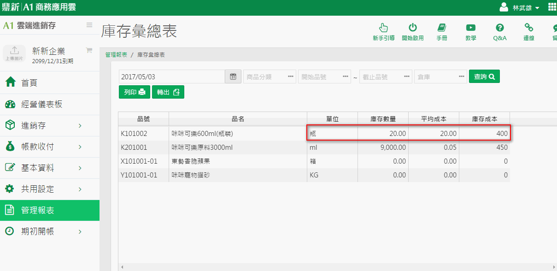
Task: Click 東勢香脆蘋果 product name
Action: (191, 161)
